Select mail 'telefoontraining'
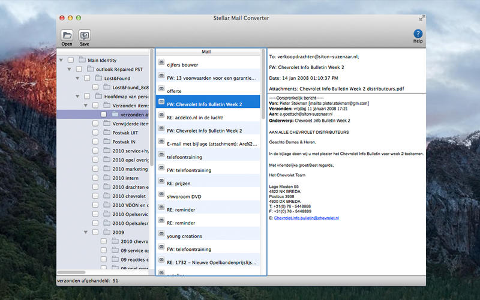 (x=208, y=154)
